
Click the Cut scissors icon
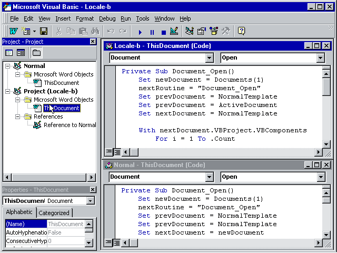click(58, 31)
